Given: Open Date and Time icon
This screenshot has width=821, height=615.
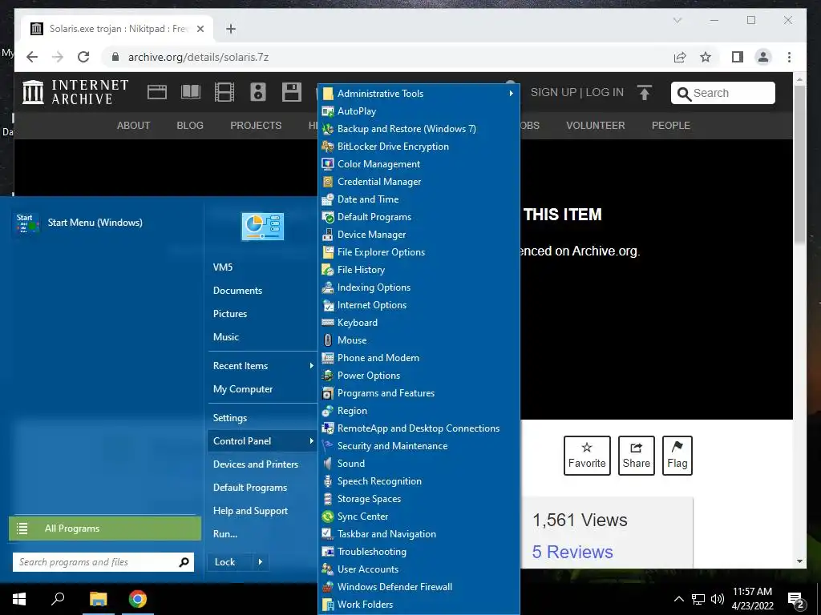Looking at the screenshot, I should 328,199.
